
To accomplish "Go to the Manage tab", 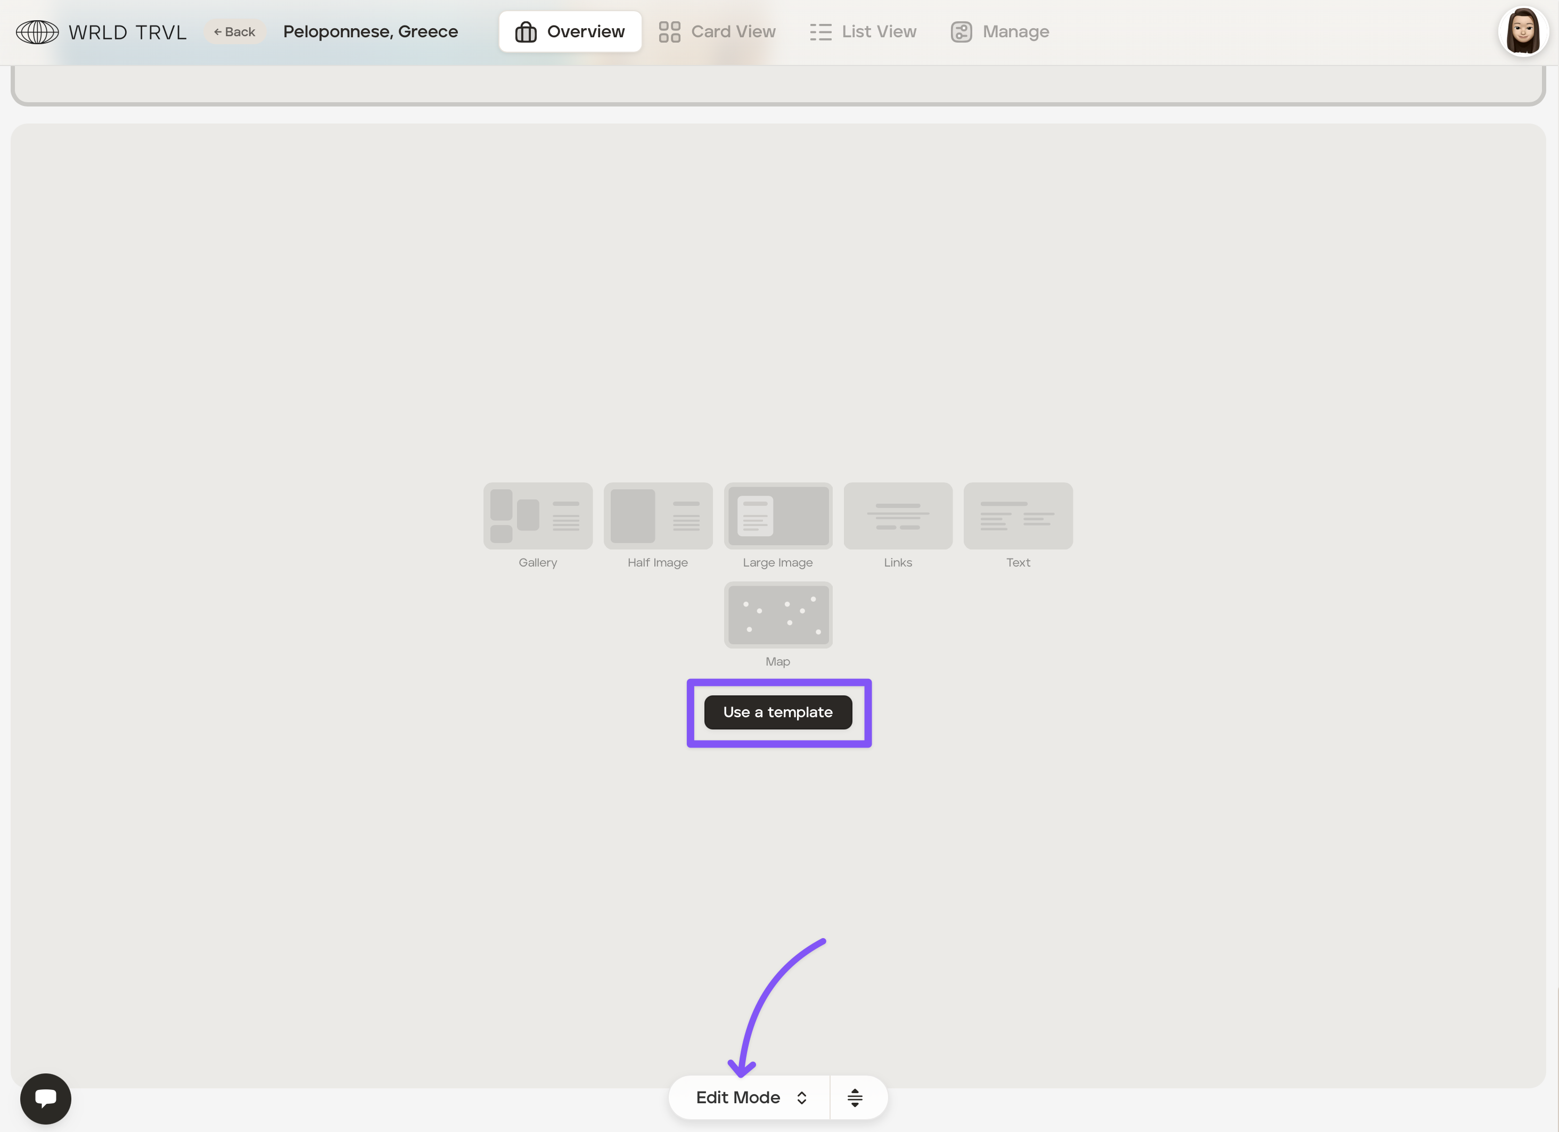I will click(999, 31).
